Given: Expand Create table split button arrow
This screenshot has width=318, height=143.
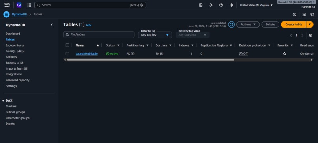Looking at the screenshot, I should coord(310,24).
